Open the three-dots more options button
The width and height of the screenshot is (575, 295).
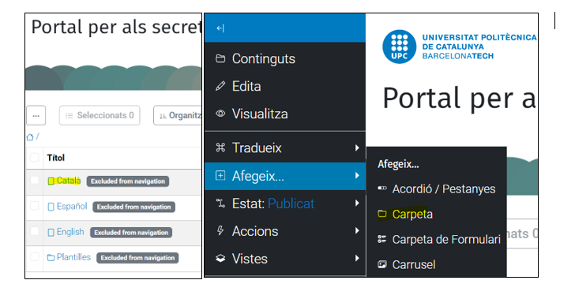36,115
